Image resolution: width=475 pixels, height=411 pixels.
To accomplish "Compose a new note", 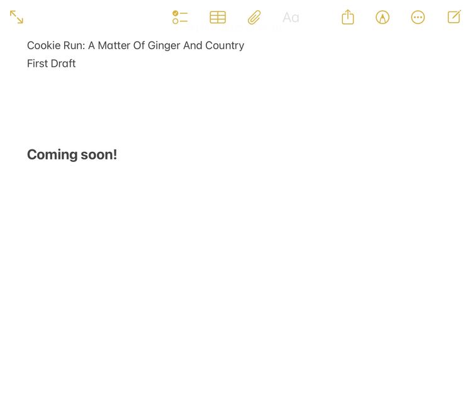I will pyautogui.click(x=454, y=16).
